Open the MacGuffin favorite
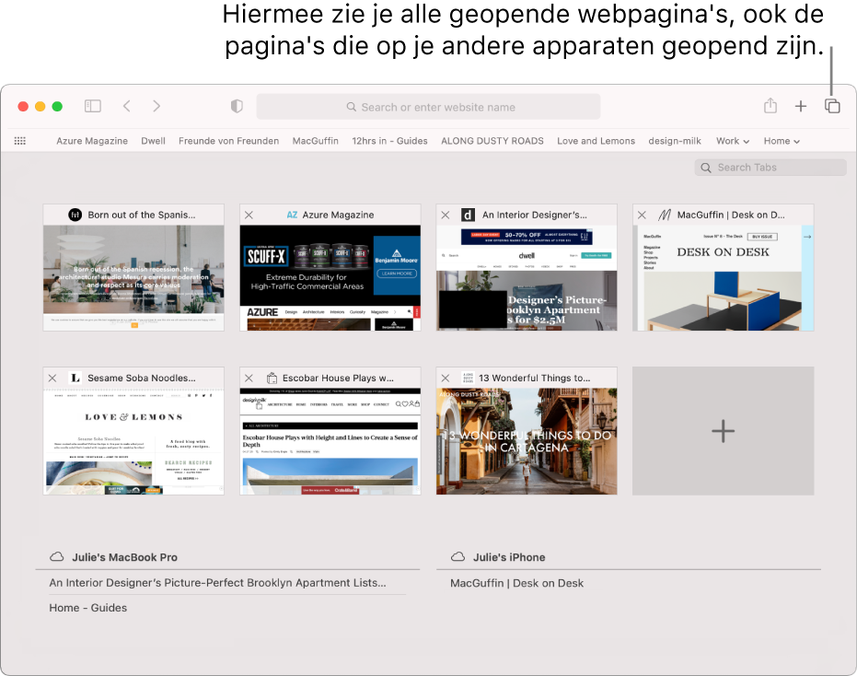The height and width of the screenshot is (676, 857). 316,141
